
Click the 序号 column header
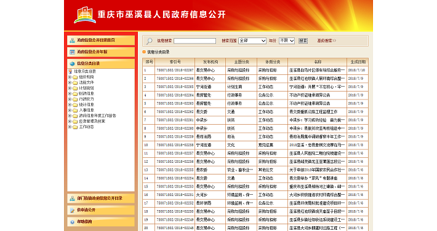[x=149, y=62]
